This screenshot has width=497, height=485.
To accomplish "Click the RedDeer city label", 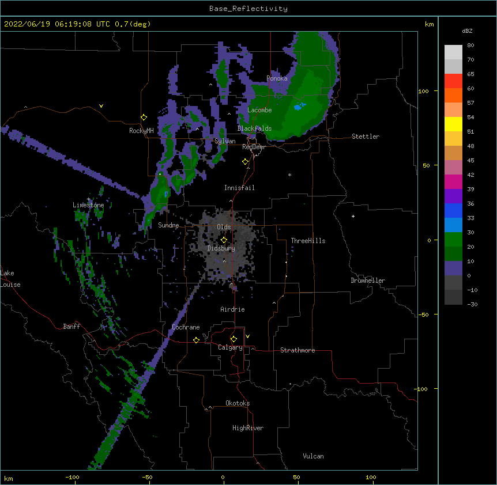I will click(254, 147).
